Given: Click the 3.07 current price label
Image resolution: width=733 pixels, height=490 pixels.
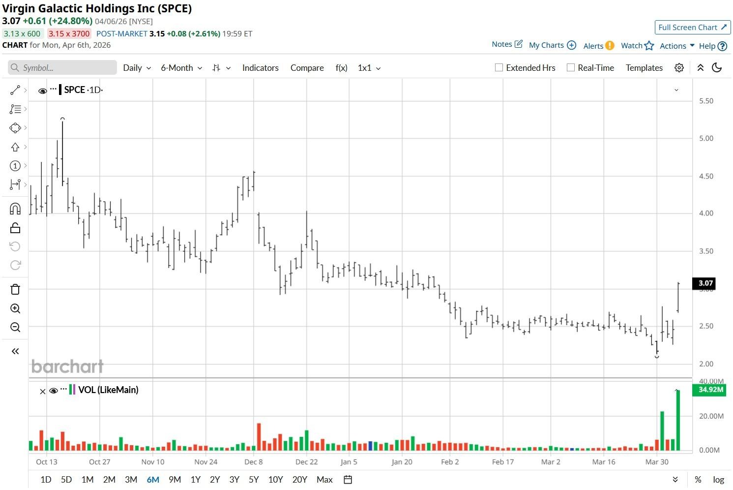Looking at the screenshot, I should [x=704, y=283].
